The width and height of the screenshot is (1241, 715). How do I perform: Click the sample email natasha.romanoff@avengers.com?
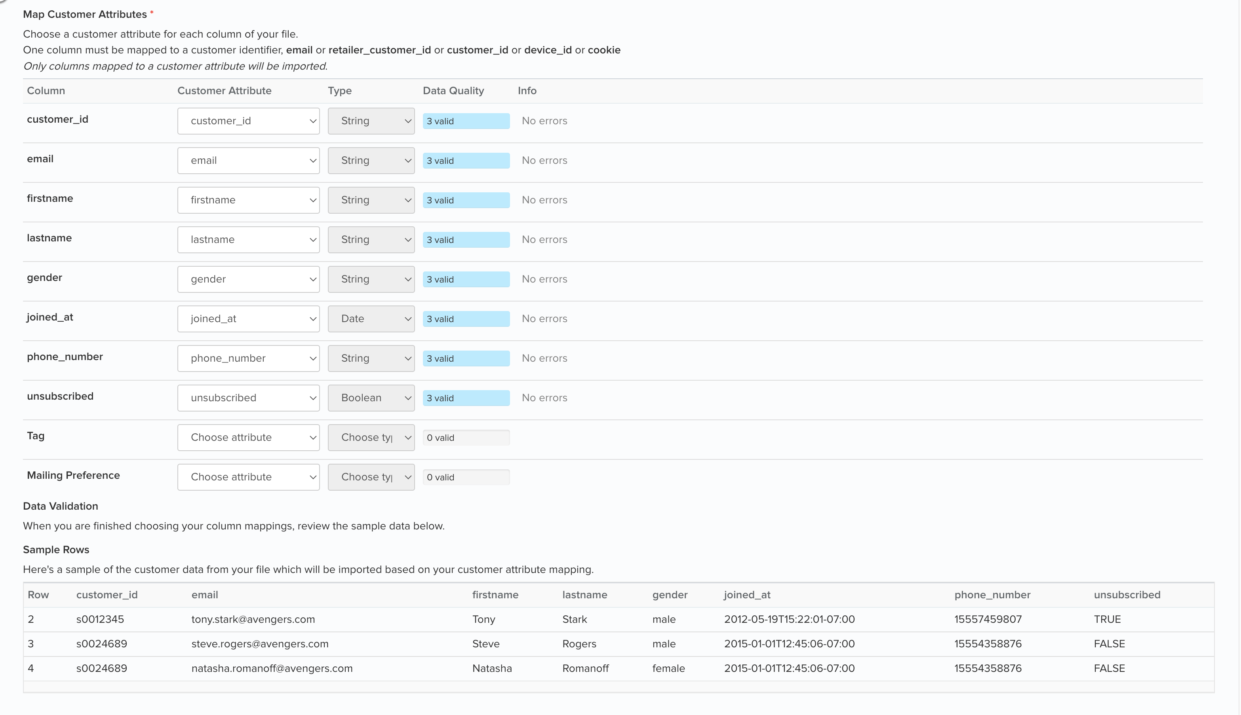(x=272, y=668)
